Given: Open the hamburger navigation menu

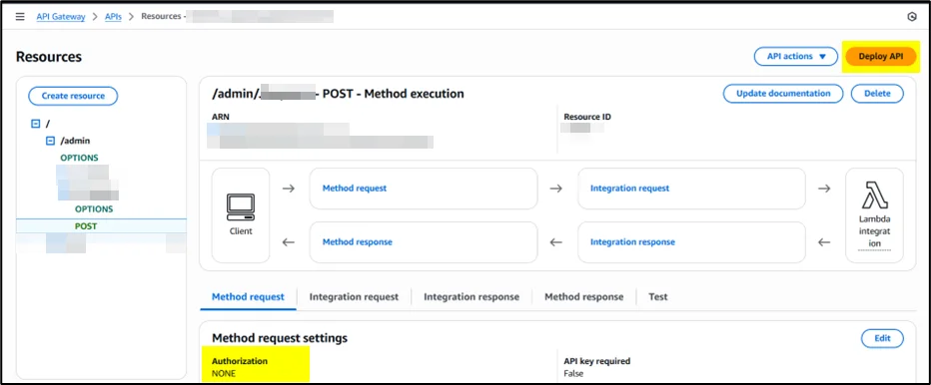Looking at the screenshot, I should tap(20, 17).
